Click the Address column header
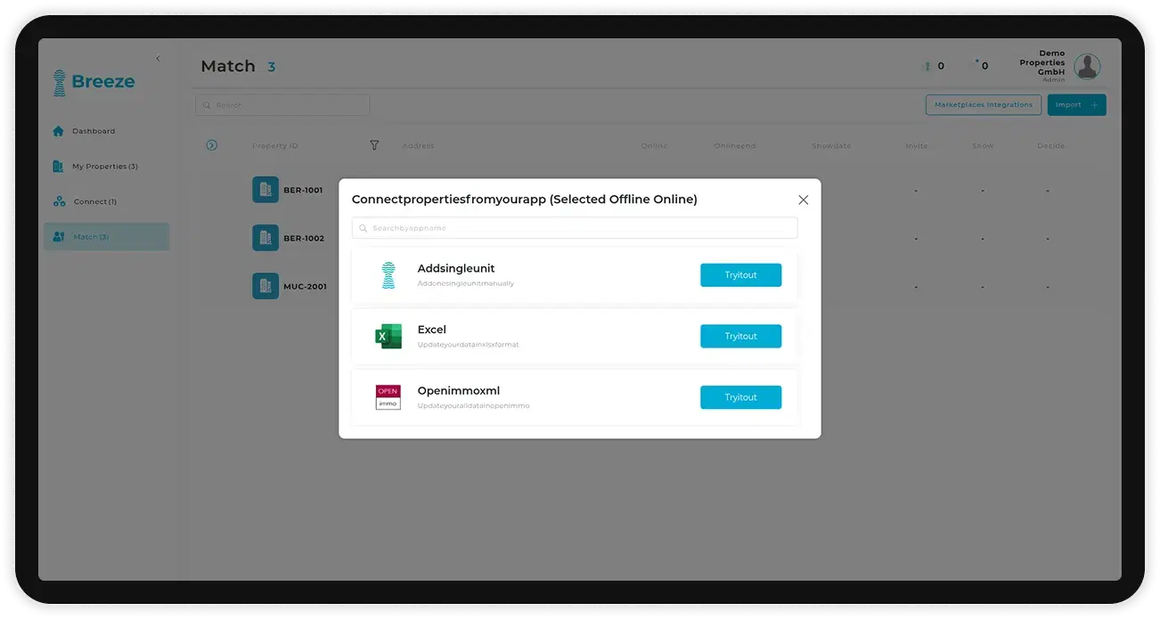 point(418,146)
